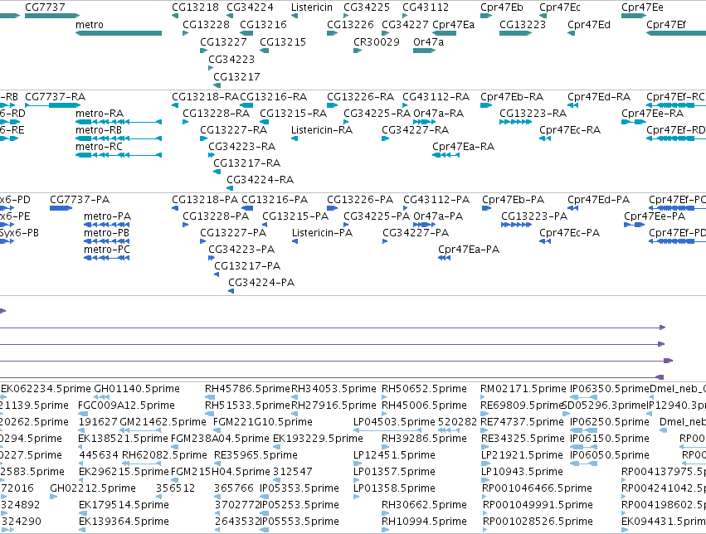Click the Cpr47Ef gene label
The width and height of the screenshot is (706, 534).
click(x=666, y=25)
